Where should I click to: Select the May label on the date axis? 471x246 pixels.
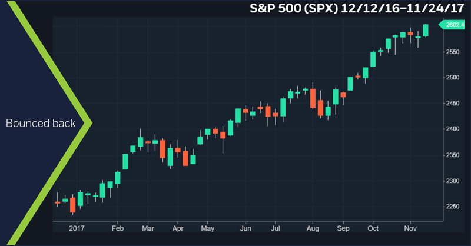pos(207,227)
